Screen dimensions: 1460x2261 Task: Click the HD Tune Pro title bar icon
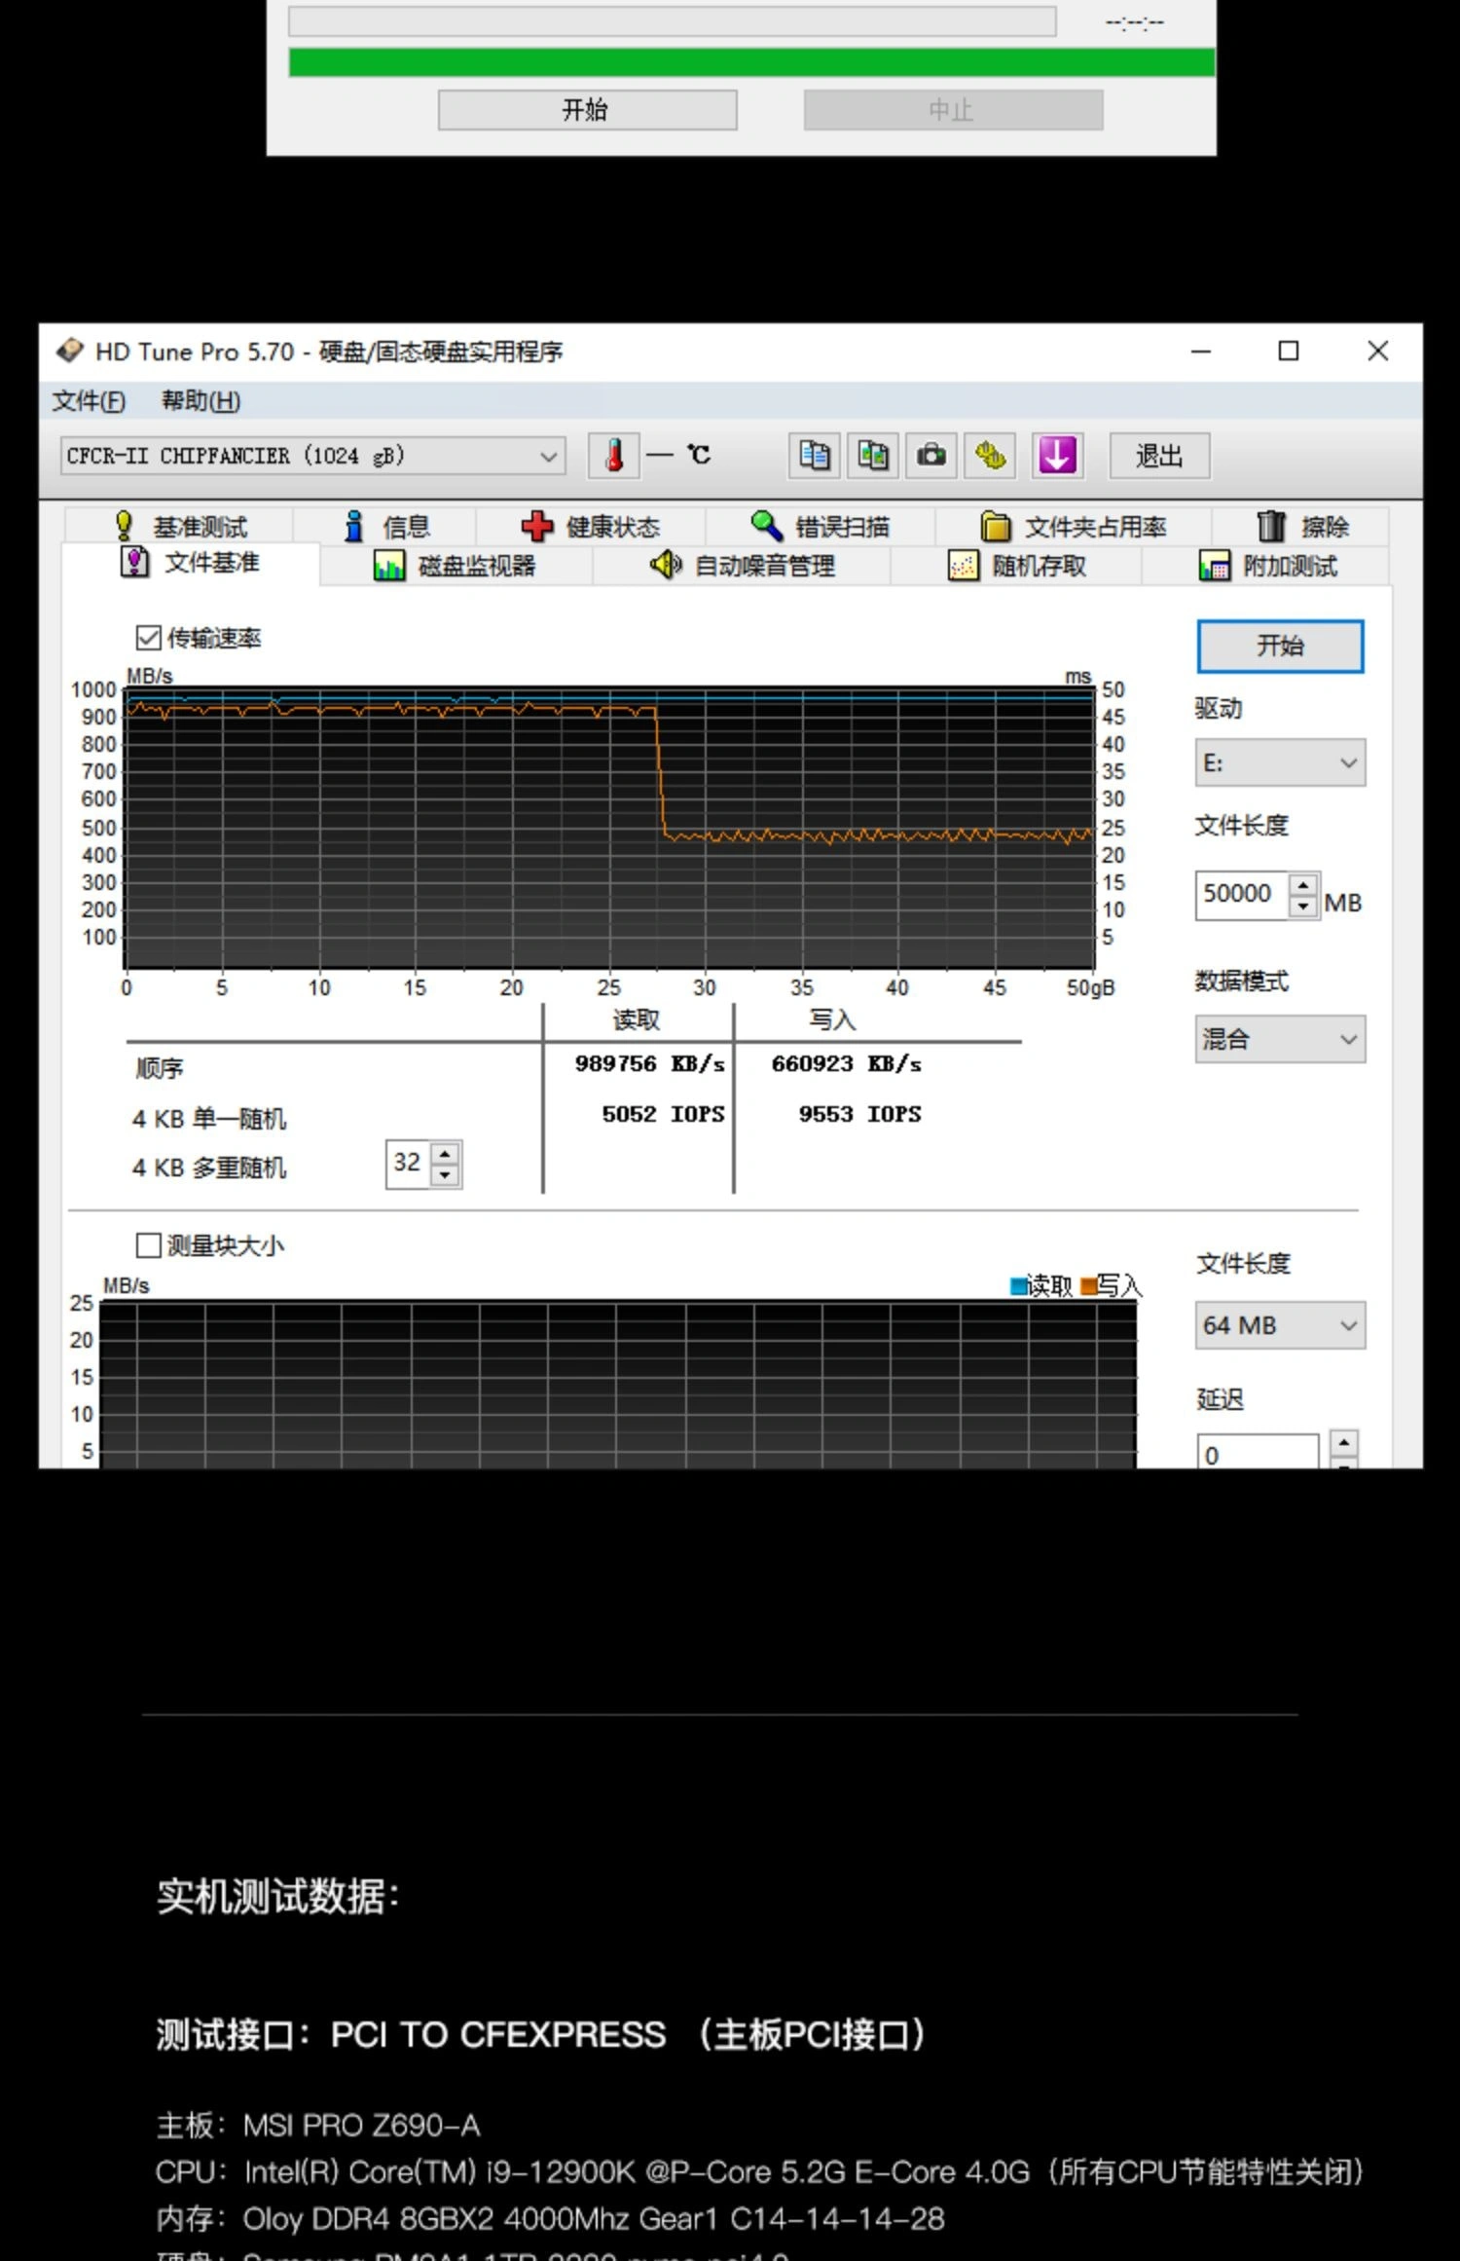click(x=69, y=351)
